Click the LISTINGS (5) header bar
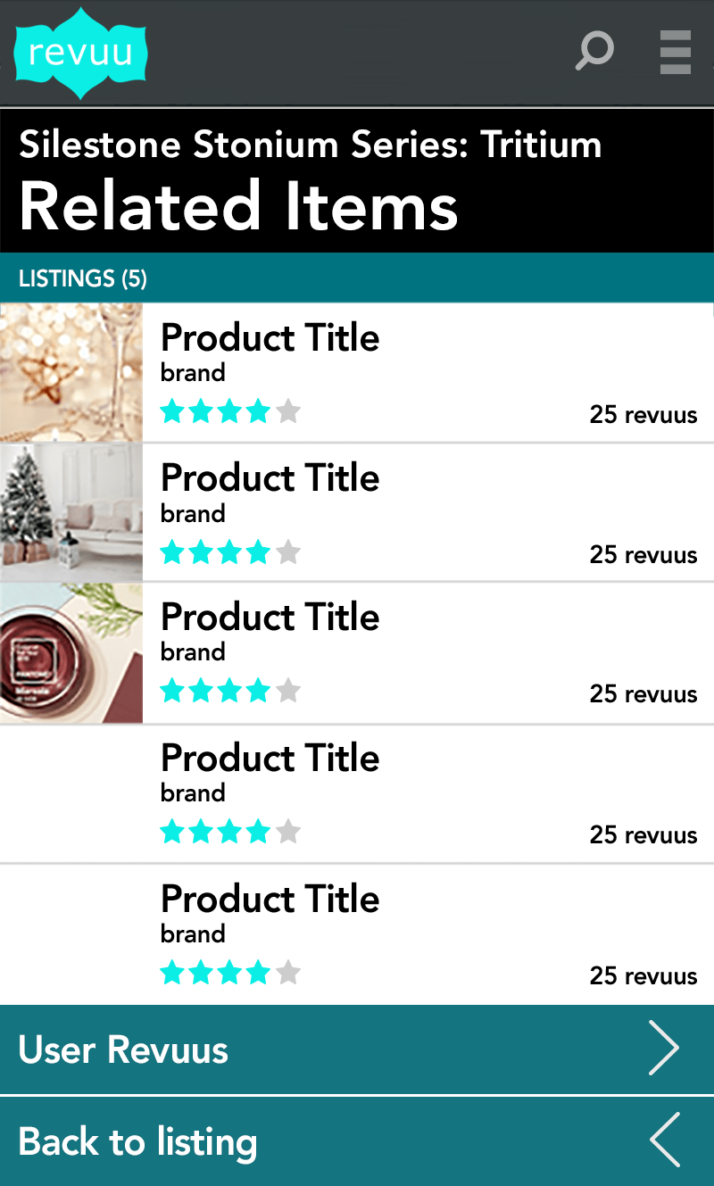 (x=357, y=278)
